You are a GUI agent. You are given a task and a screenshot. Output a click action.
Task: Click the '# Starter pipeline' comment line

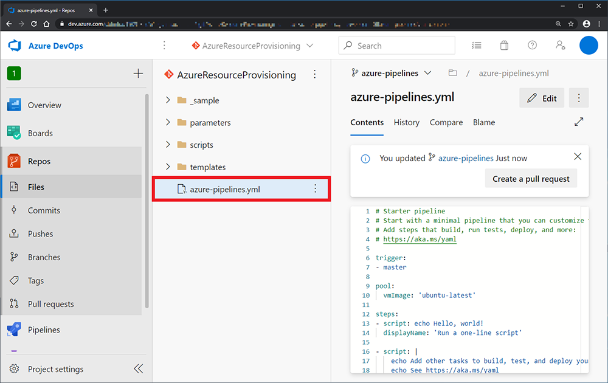click(x=410, y=212)
